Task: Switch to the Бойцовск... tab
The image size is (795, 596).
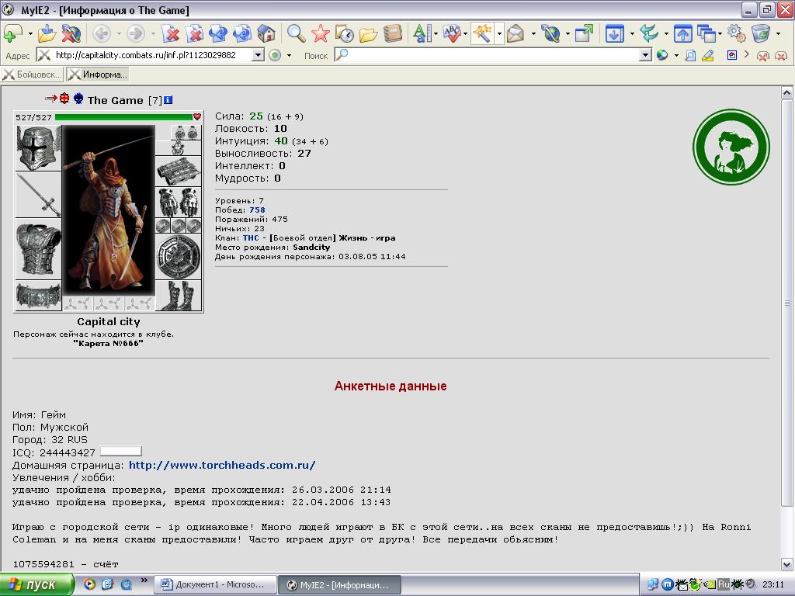Action: [x=32, y=74]
